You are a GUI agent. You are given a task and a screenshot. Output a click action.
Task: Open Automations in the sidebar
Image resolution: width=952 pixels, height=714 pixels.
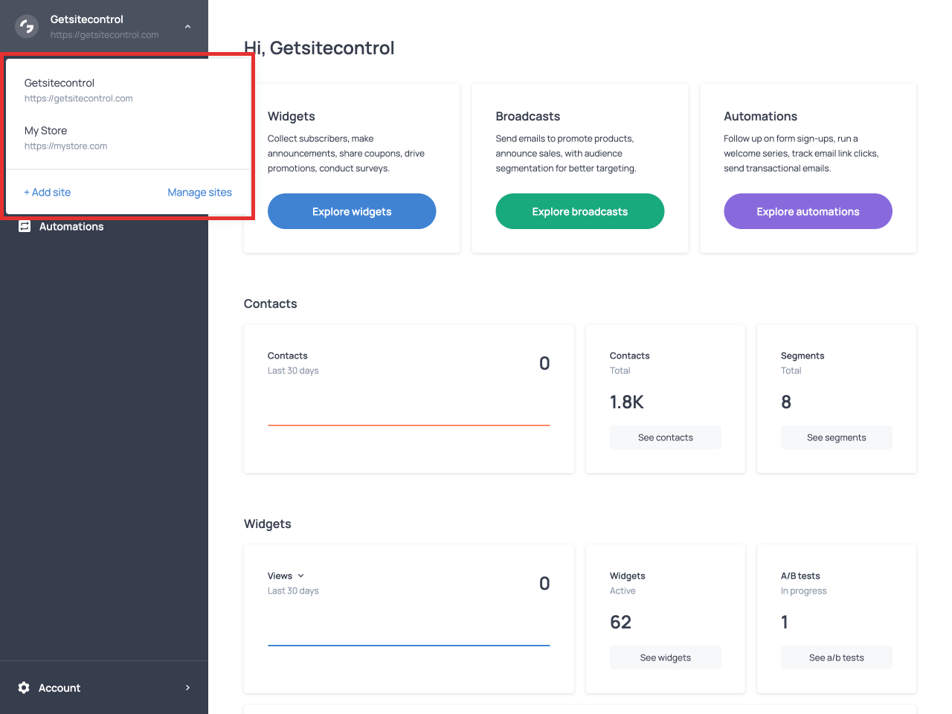[x=71, y=227]
